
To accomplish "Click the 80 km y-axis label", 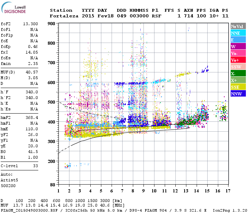I will [53, 185].
